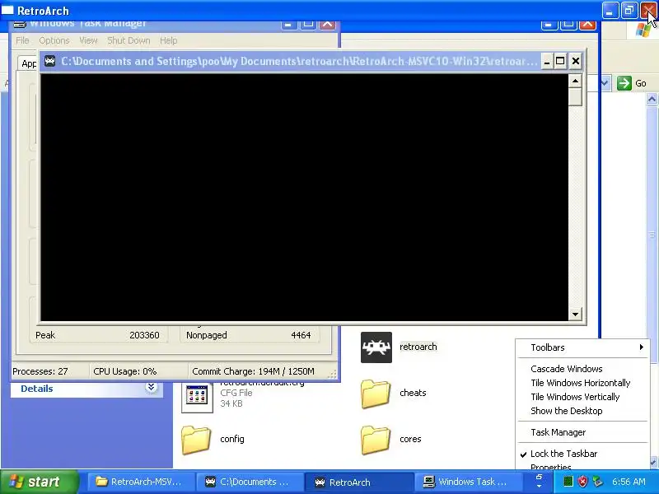The image size is (659, 494).
Task: Select the retroarch CFG file icon
Action: pyautogui.click(x=197, y=398)
